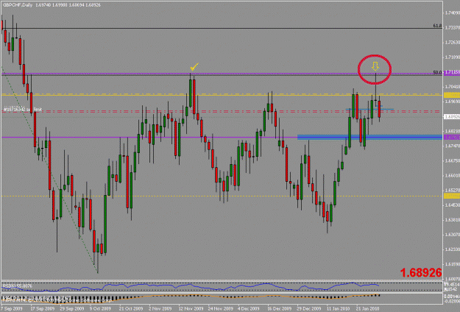Click the 29 Sep 2009 date label
This screenshot has height=312, width=460.
point(72,309)
